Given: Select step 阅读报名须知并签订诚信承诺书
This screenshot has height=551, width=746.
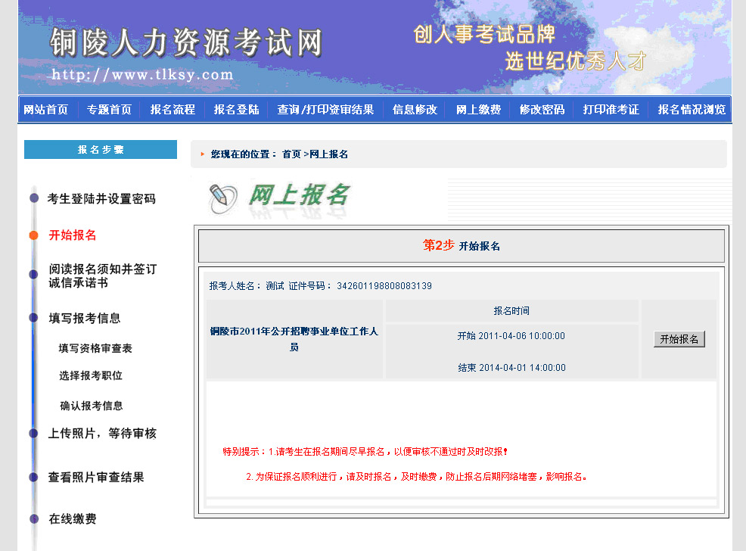Looking at the screenshot, I should tap(102, 276).
